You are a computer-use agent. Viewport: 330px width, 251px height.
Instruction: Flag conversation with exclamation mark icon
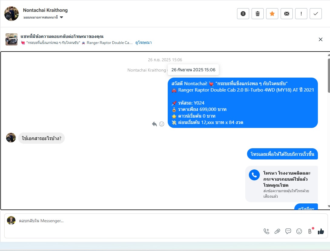[301, 14]
